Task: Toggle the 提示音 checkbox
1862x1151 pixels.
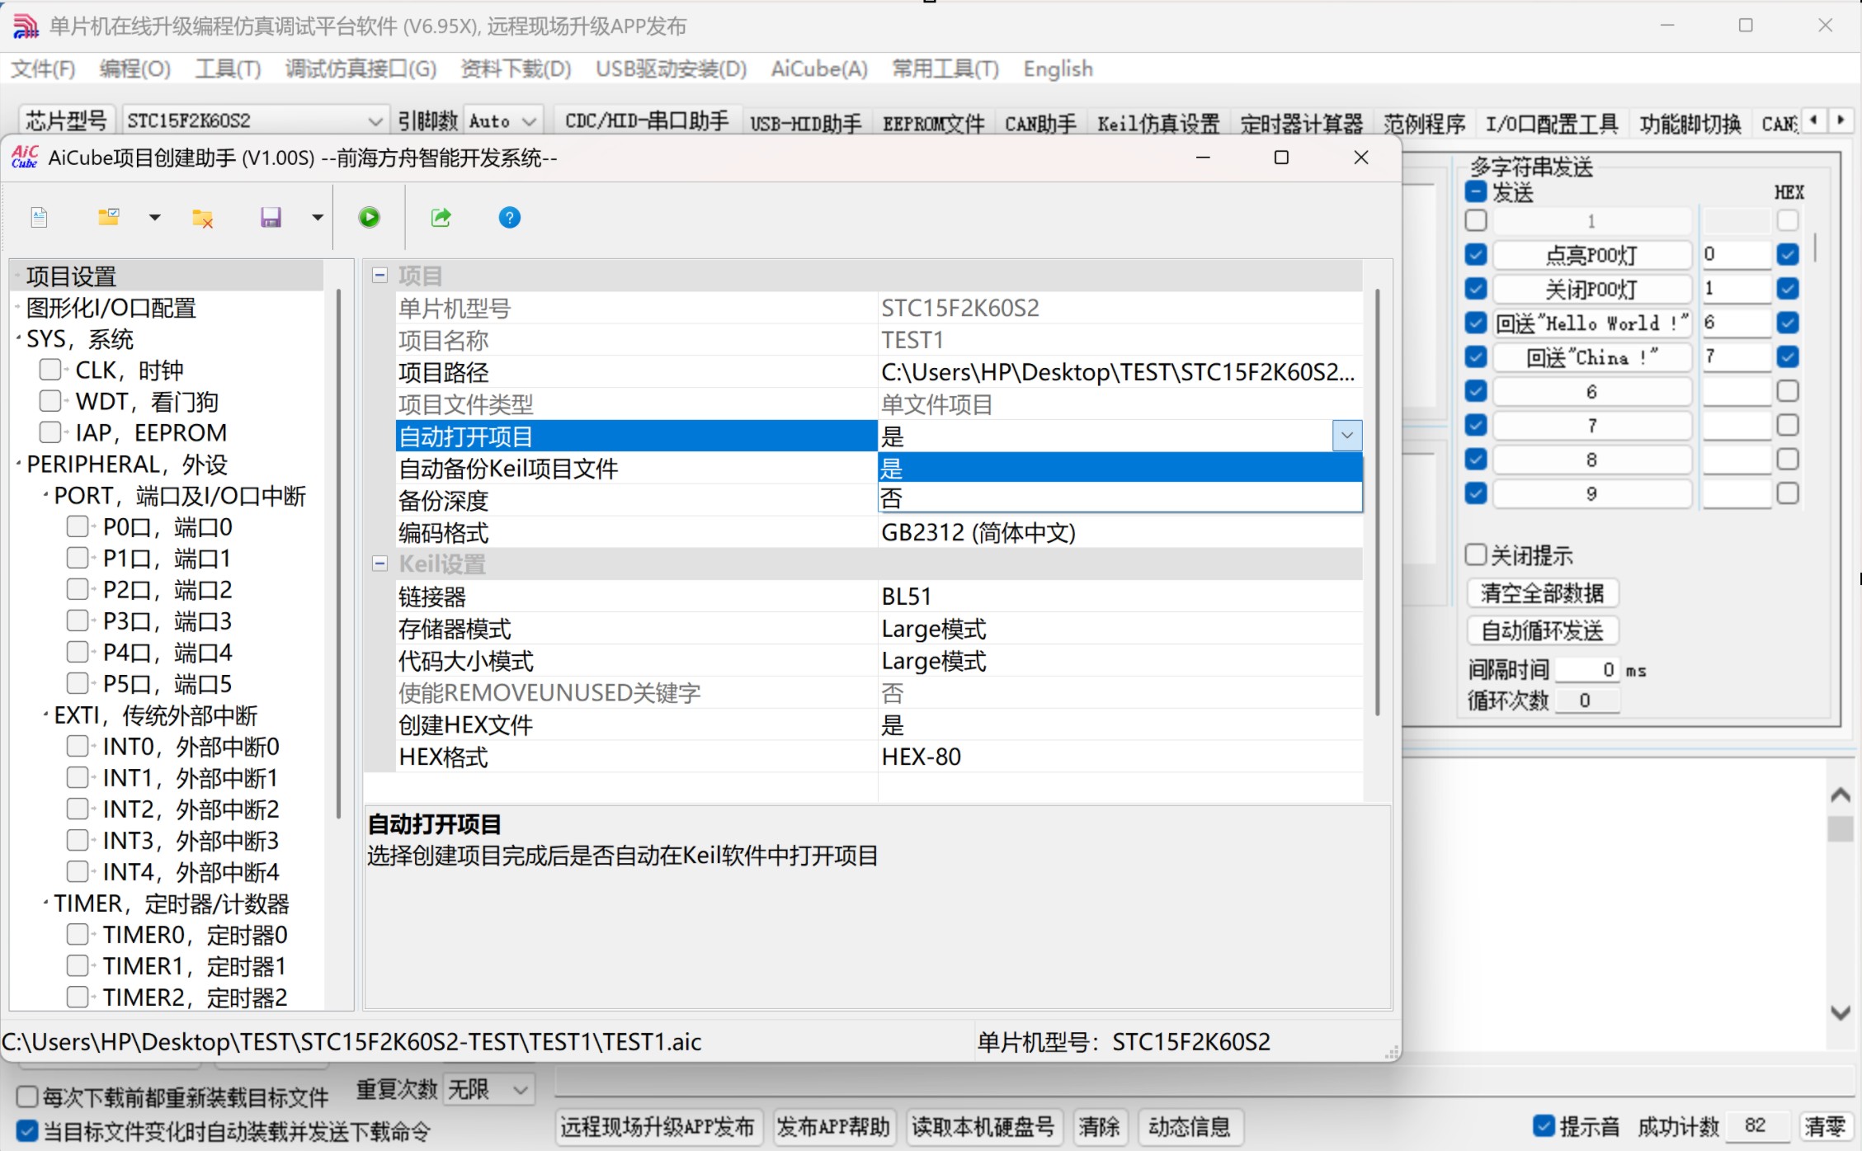Action: 1544,1125
